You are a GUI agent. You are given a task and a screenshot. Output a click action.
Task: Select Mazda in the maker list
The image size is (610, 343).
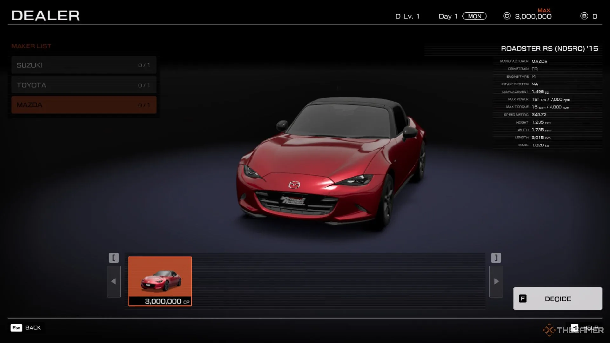84,105
